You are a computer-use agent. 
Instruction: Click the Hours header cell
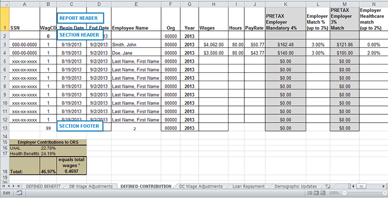[x=236, y=19]
